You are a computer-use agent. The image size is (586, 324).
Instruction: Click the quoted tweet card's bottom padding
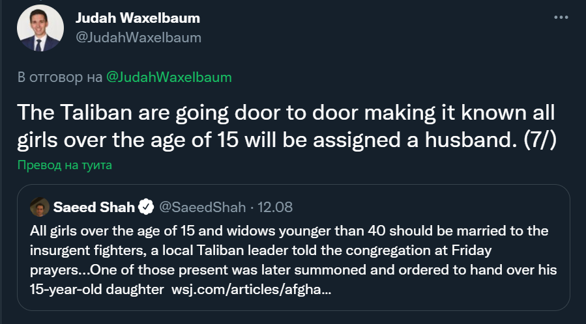pos(293,304)
